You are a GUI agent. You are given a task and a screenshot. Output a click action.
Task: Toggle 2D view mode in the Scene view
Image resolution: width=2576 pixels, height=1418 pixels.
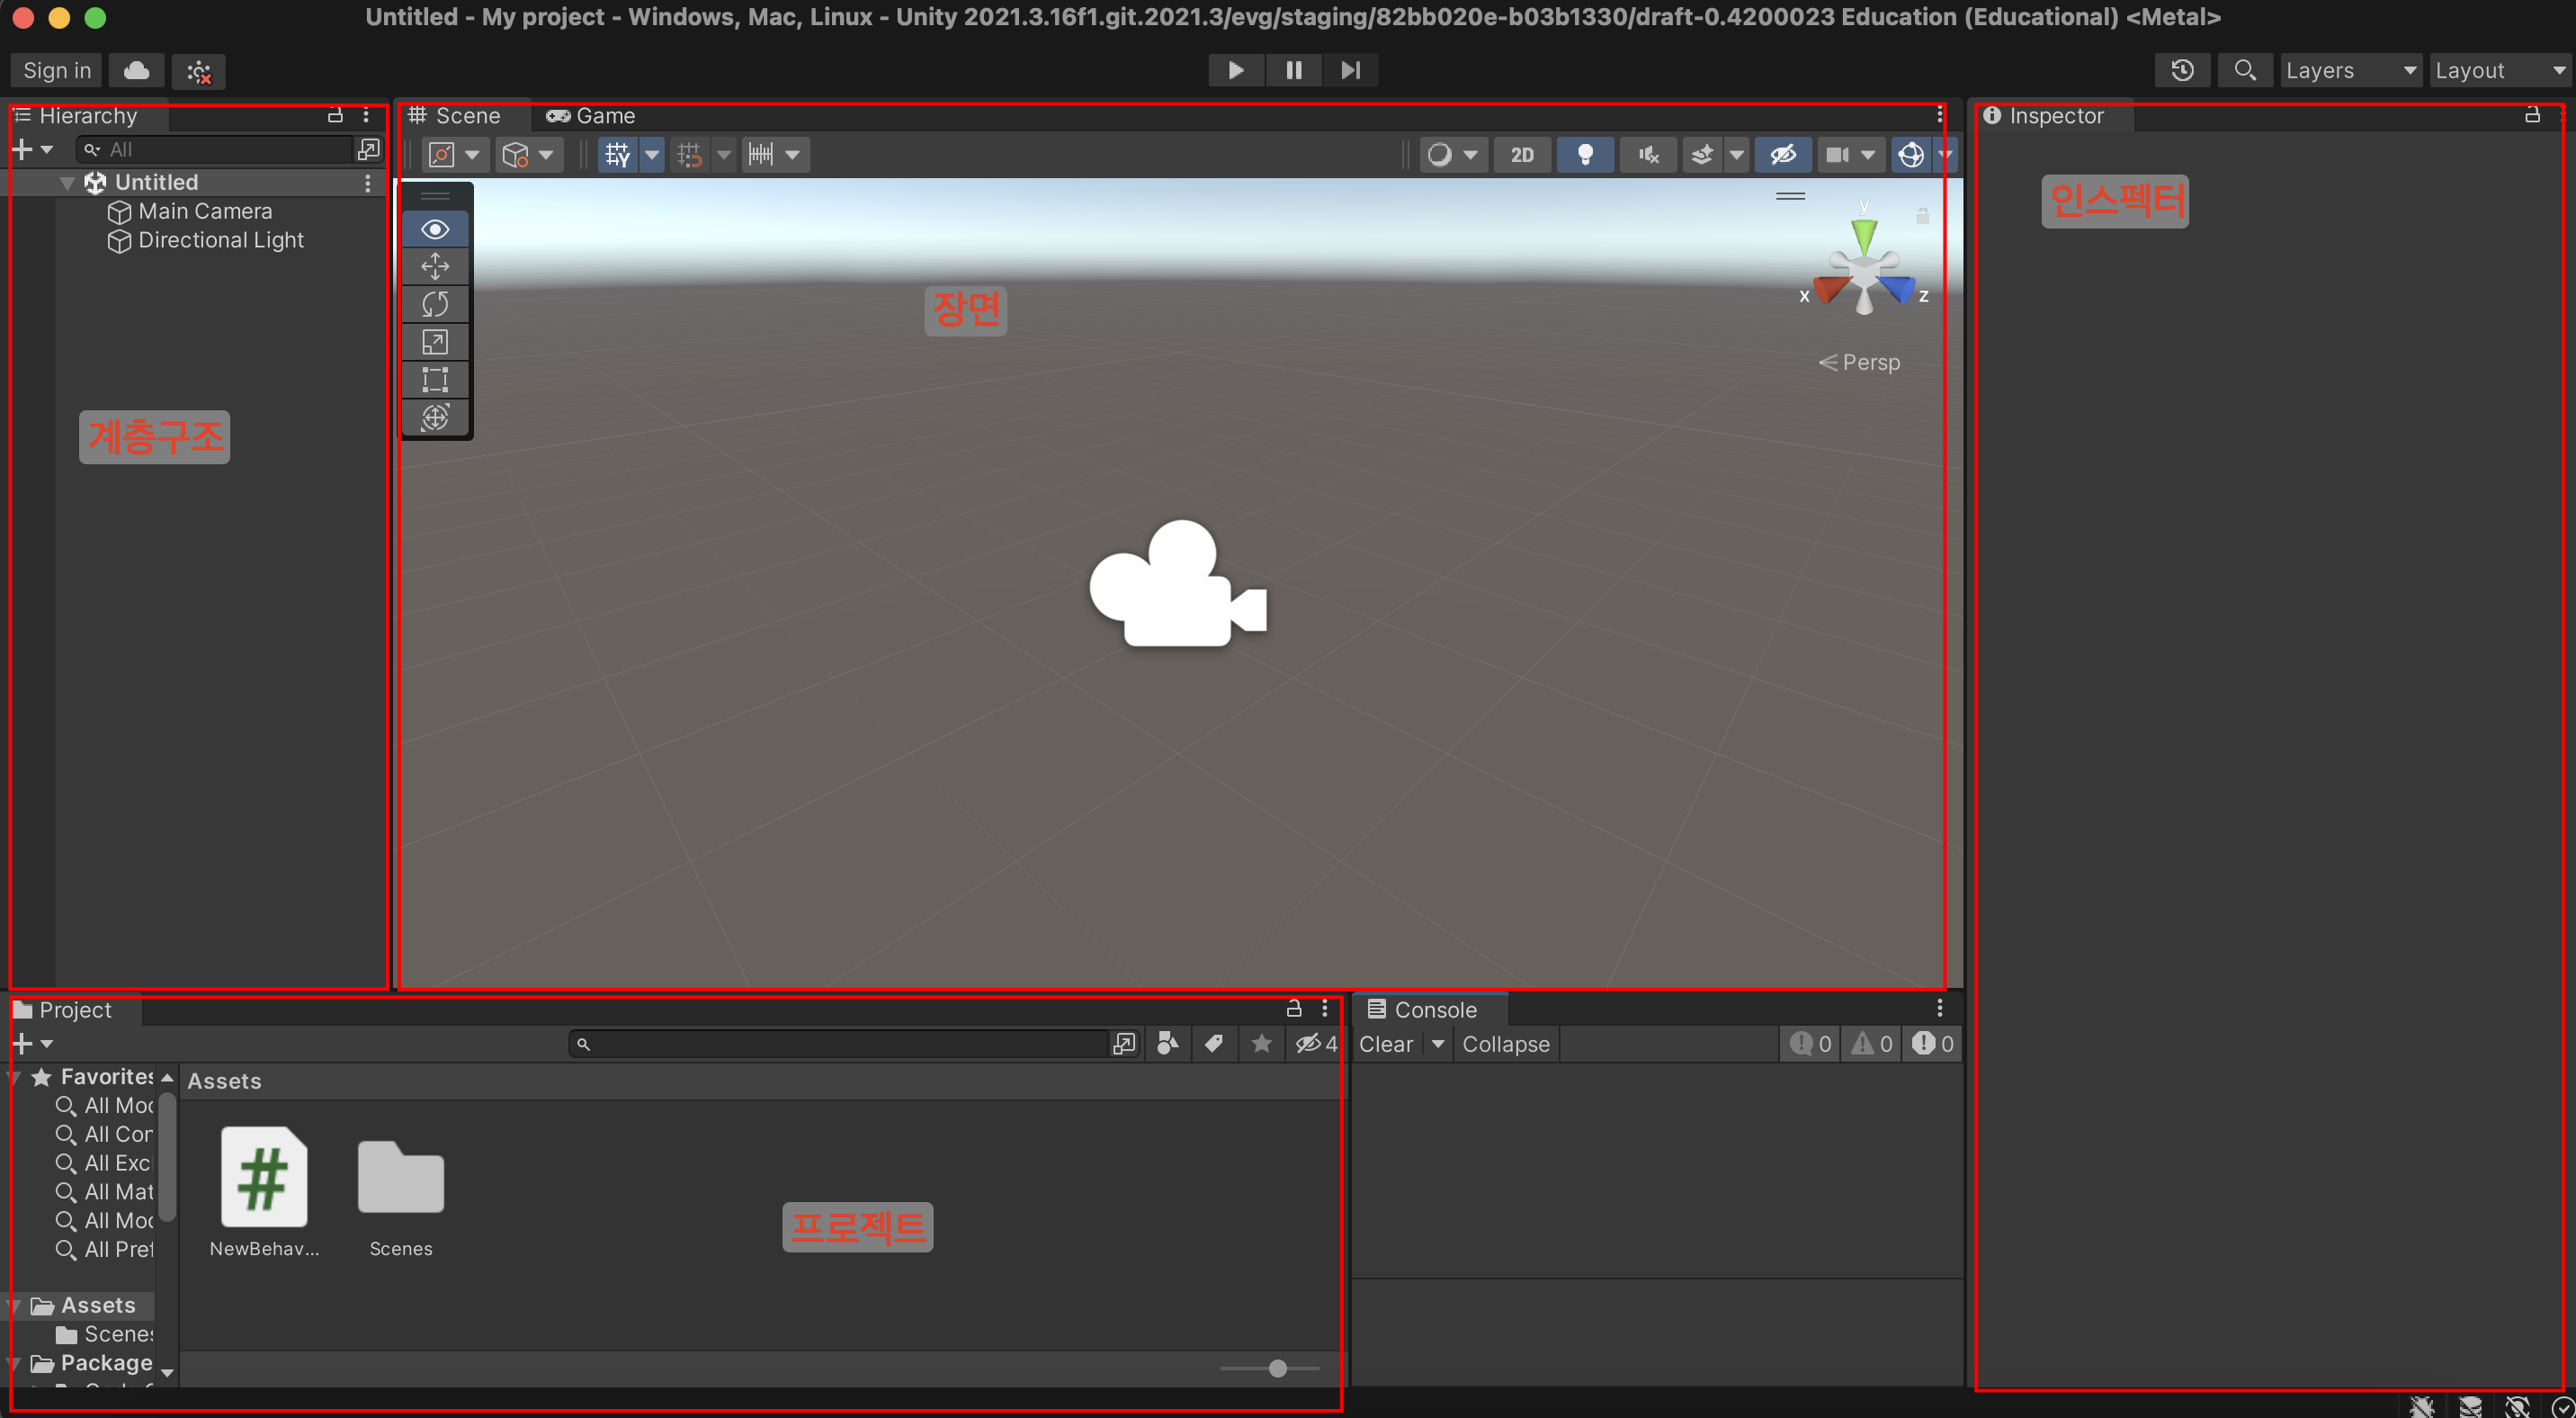pos(1521,154)
